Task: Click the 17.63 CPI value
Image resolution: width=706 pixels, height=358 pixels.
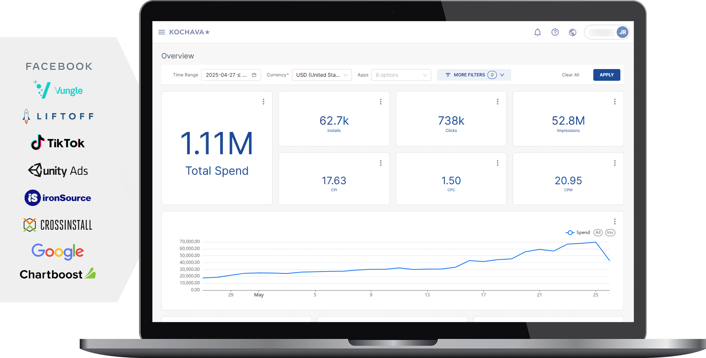Action: [334, 180]
